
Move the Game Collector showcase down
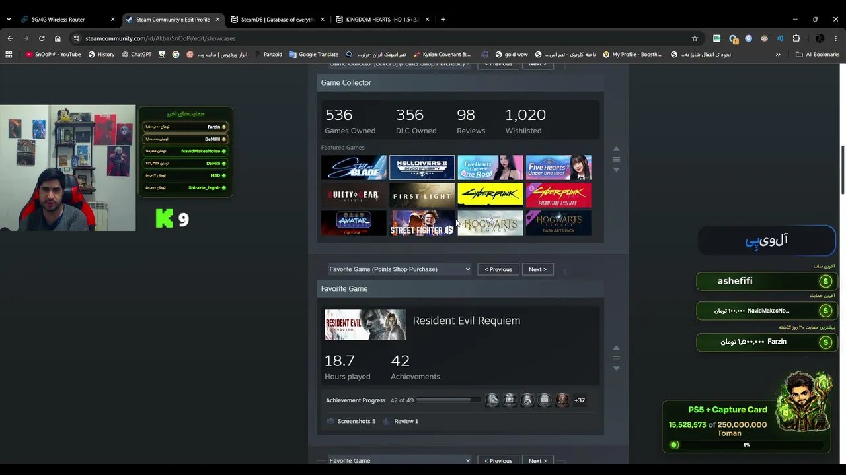click(616, 170)
